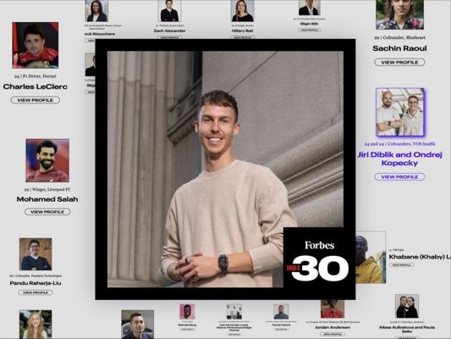Open Charles LeClerc's profile photo
Image resolution: width=451 pixels, height=339 pixels.
36,45
